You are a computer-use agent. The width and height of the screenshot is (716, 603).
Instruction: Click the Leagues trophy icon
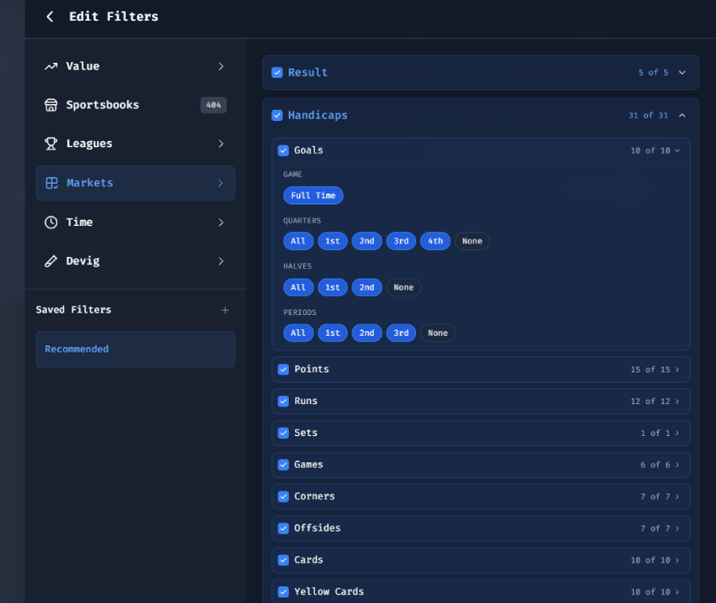[50, 143]
